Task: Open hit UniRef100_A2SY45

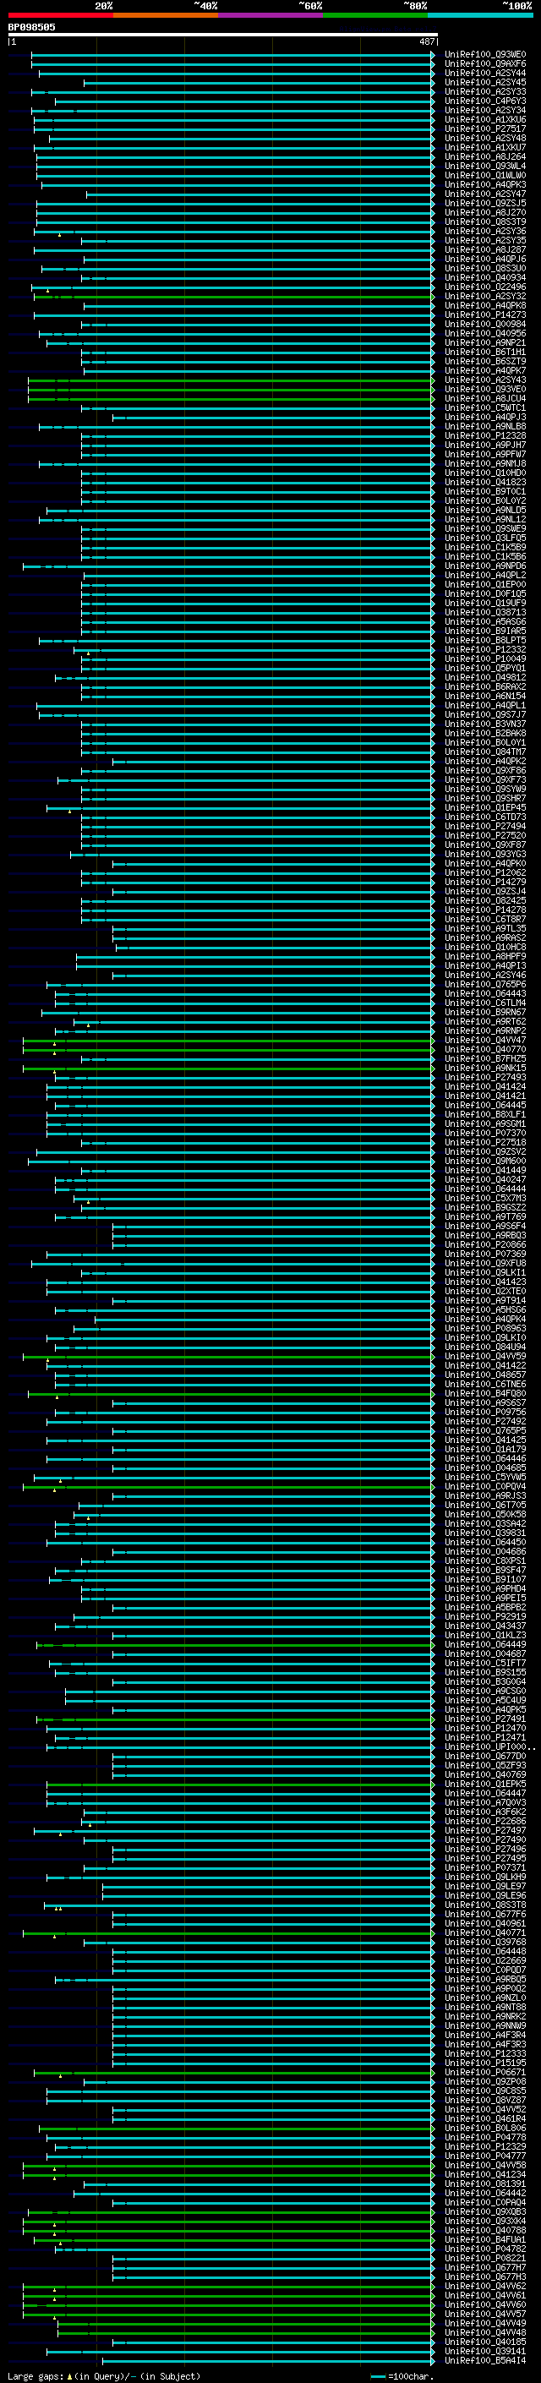Action: coord(485,82)
